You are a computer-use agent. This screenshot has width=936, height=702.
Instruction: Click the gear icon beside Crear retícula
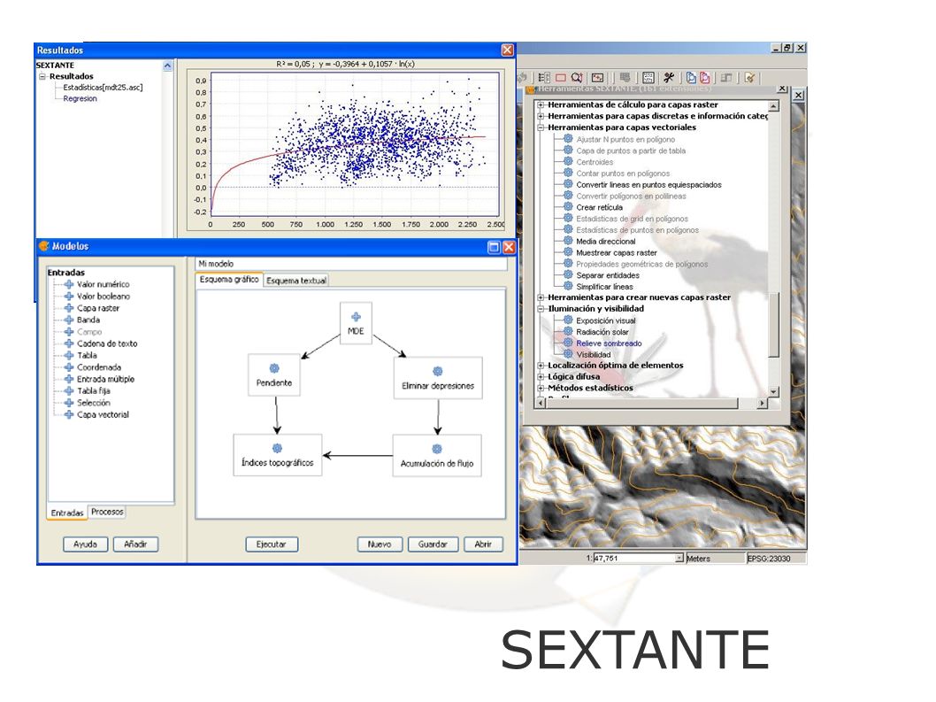pos(568,207)
